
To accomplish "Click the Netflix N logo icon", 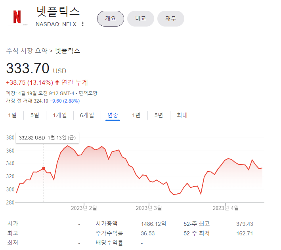I will pyautogui.click(x=17, y=17).
